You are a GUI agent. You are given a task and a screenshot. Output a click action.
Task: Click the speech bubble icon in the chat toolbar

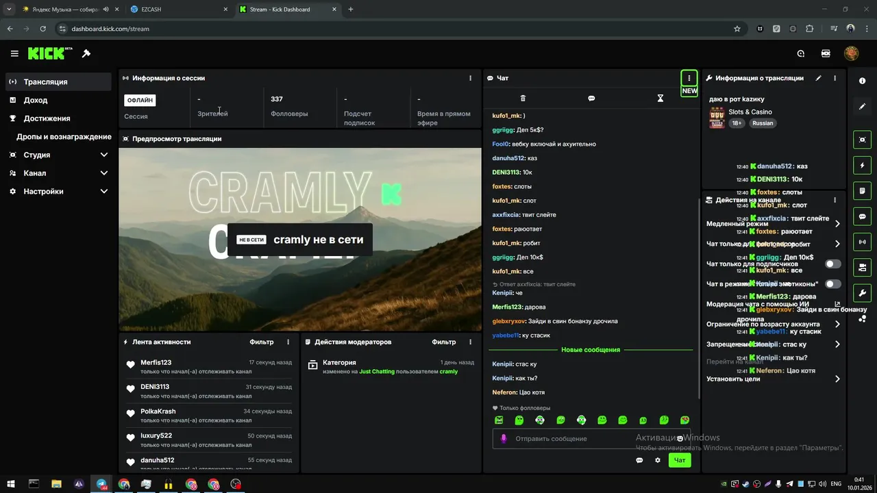(591, 99)
